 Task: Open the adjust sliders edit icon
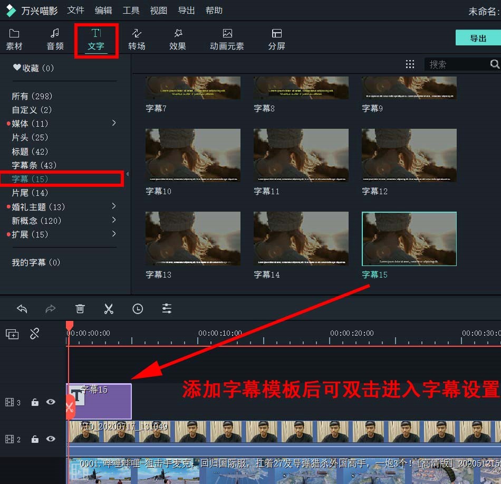point(167,309)
